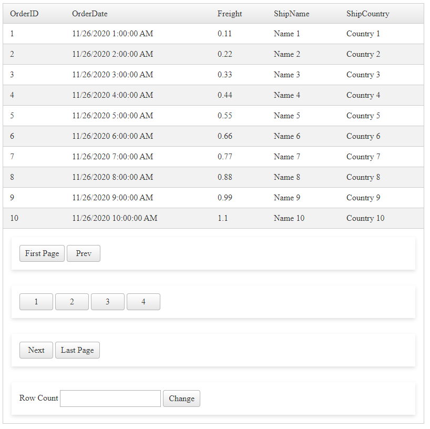Jump to page 1
430x429 pixels.
coord(36,302)
